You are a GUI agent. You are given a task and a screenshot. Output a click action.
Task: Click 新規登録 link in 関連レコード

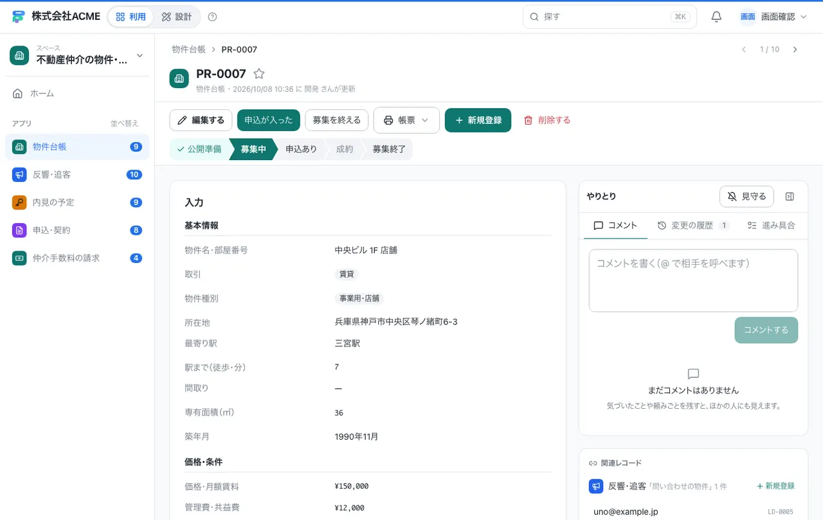coord(775,486)
